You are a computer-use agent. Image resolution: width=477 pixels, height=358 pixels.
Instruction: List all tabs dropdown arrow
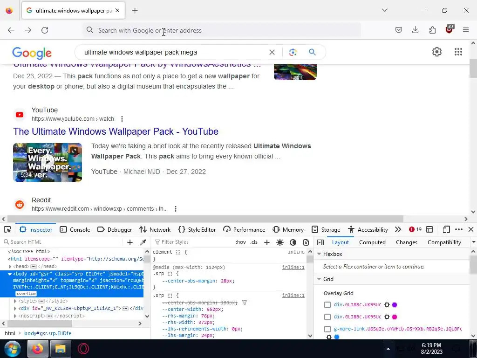point(385,10)
